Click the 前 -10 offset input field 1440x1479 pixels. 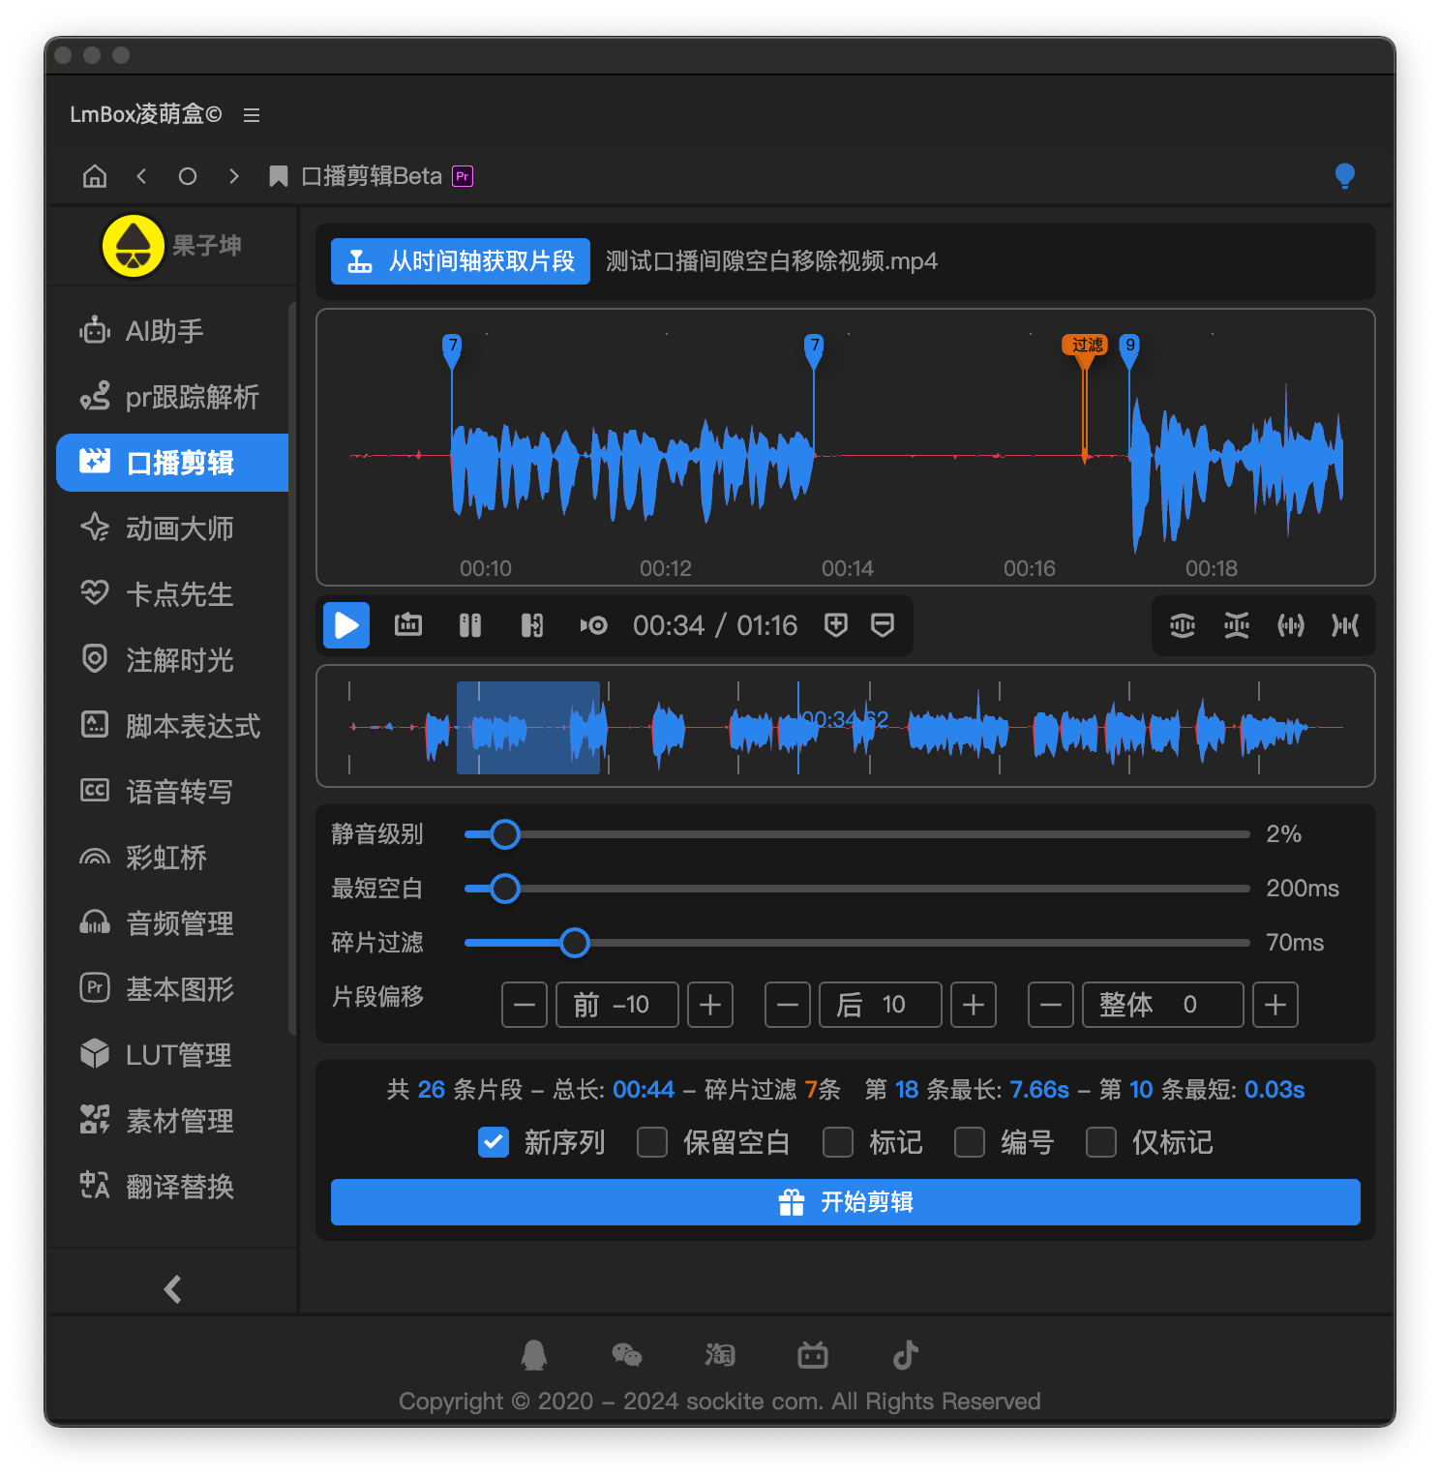[617, 1005]
